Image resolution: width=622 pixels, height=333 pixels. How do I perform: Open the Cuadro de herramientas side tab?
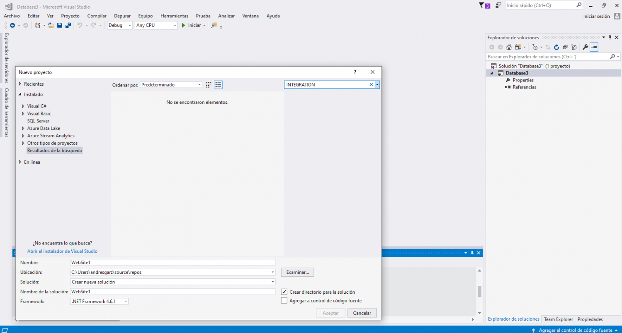point(6,113)
